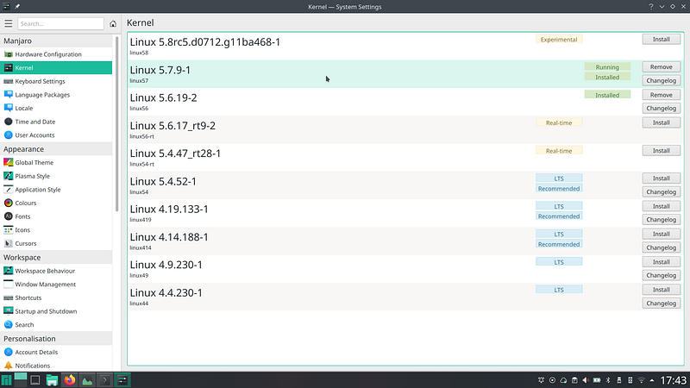
Task: Click the Experimental tag label
Action: [x=559, y=40]
